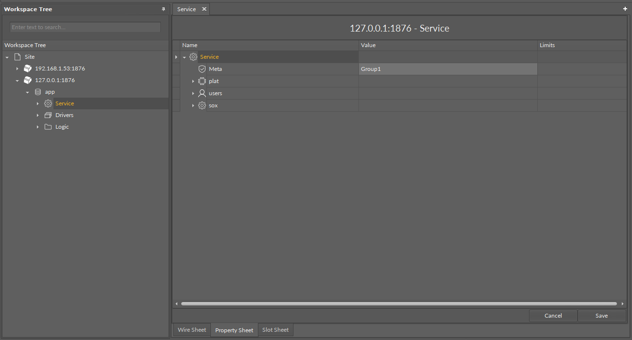Expand the Drivers tree node
Viewport: 632px width, 340px height.
[x=38, y=115]
